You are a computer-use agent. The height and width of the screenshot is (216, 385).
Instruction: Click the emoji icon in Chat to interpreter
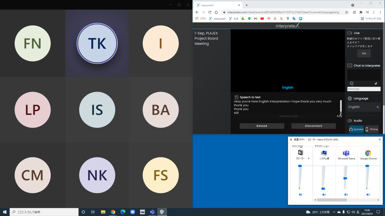tap(352, 83)
